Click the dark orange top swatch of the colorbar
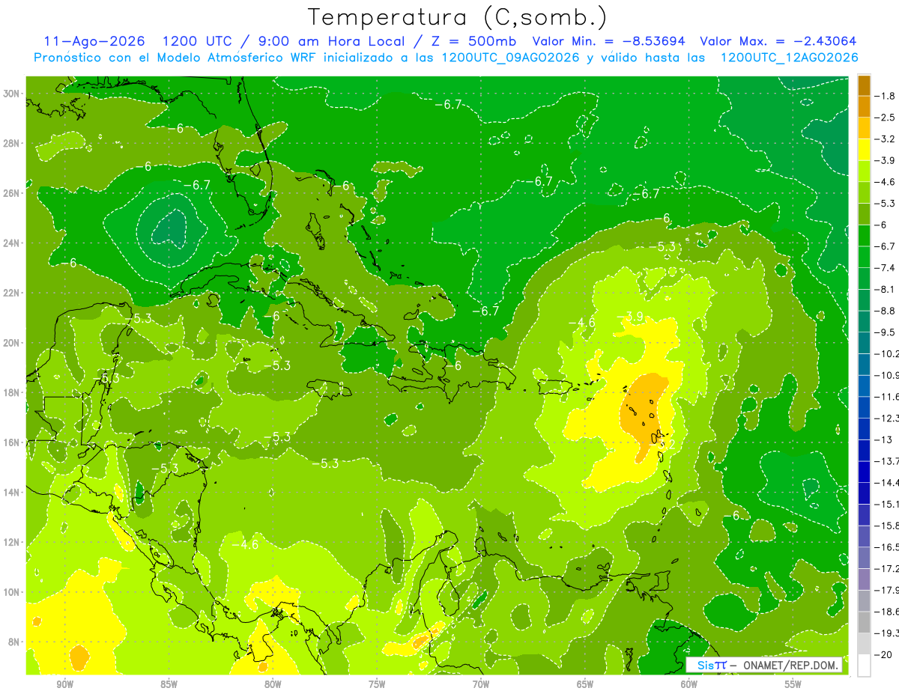Screen dimensions: 899x694 click(864, 85)
